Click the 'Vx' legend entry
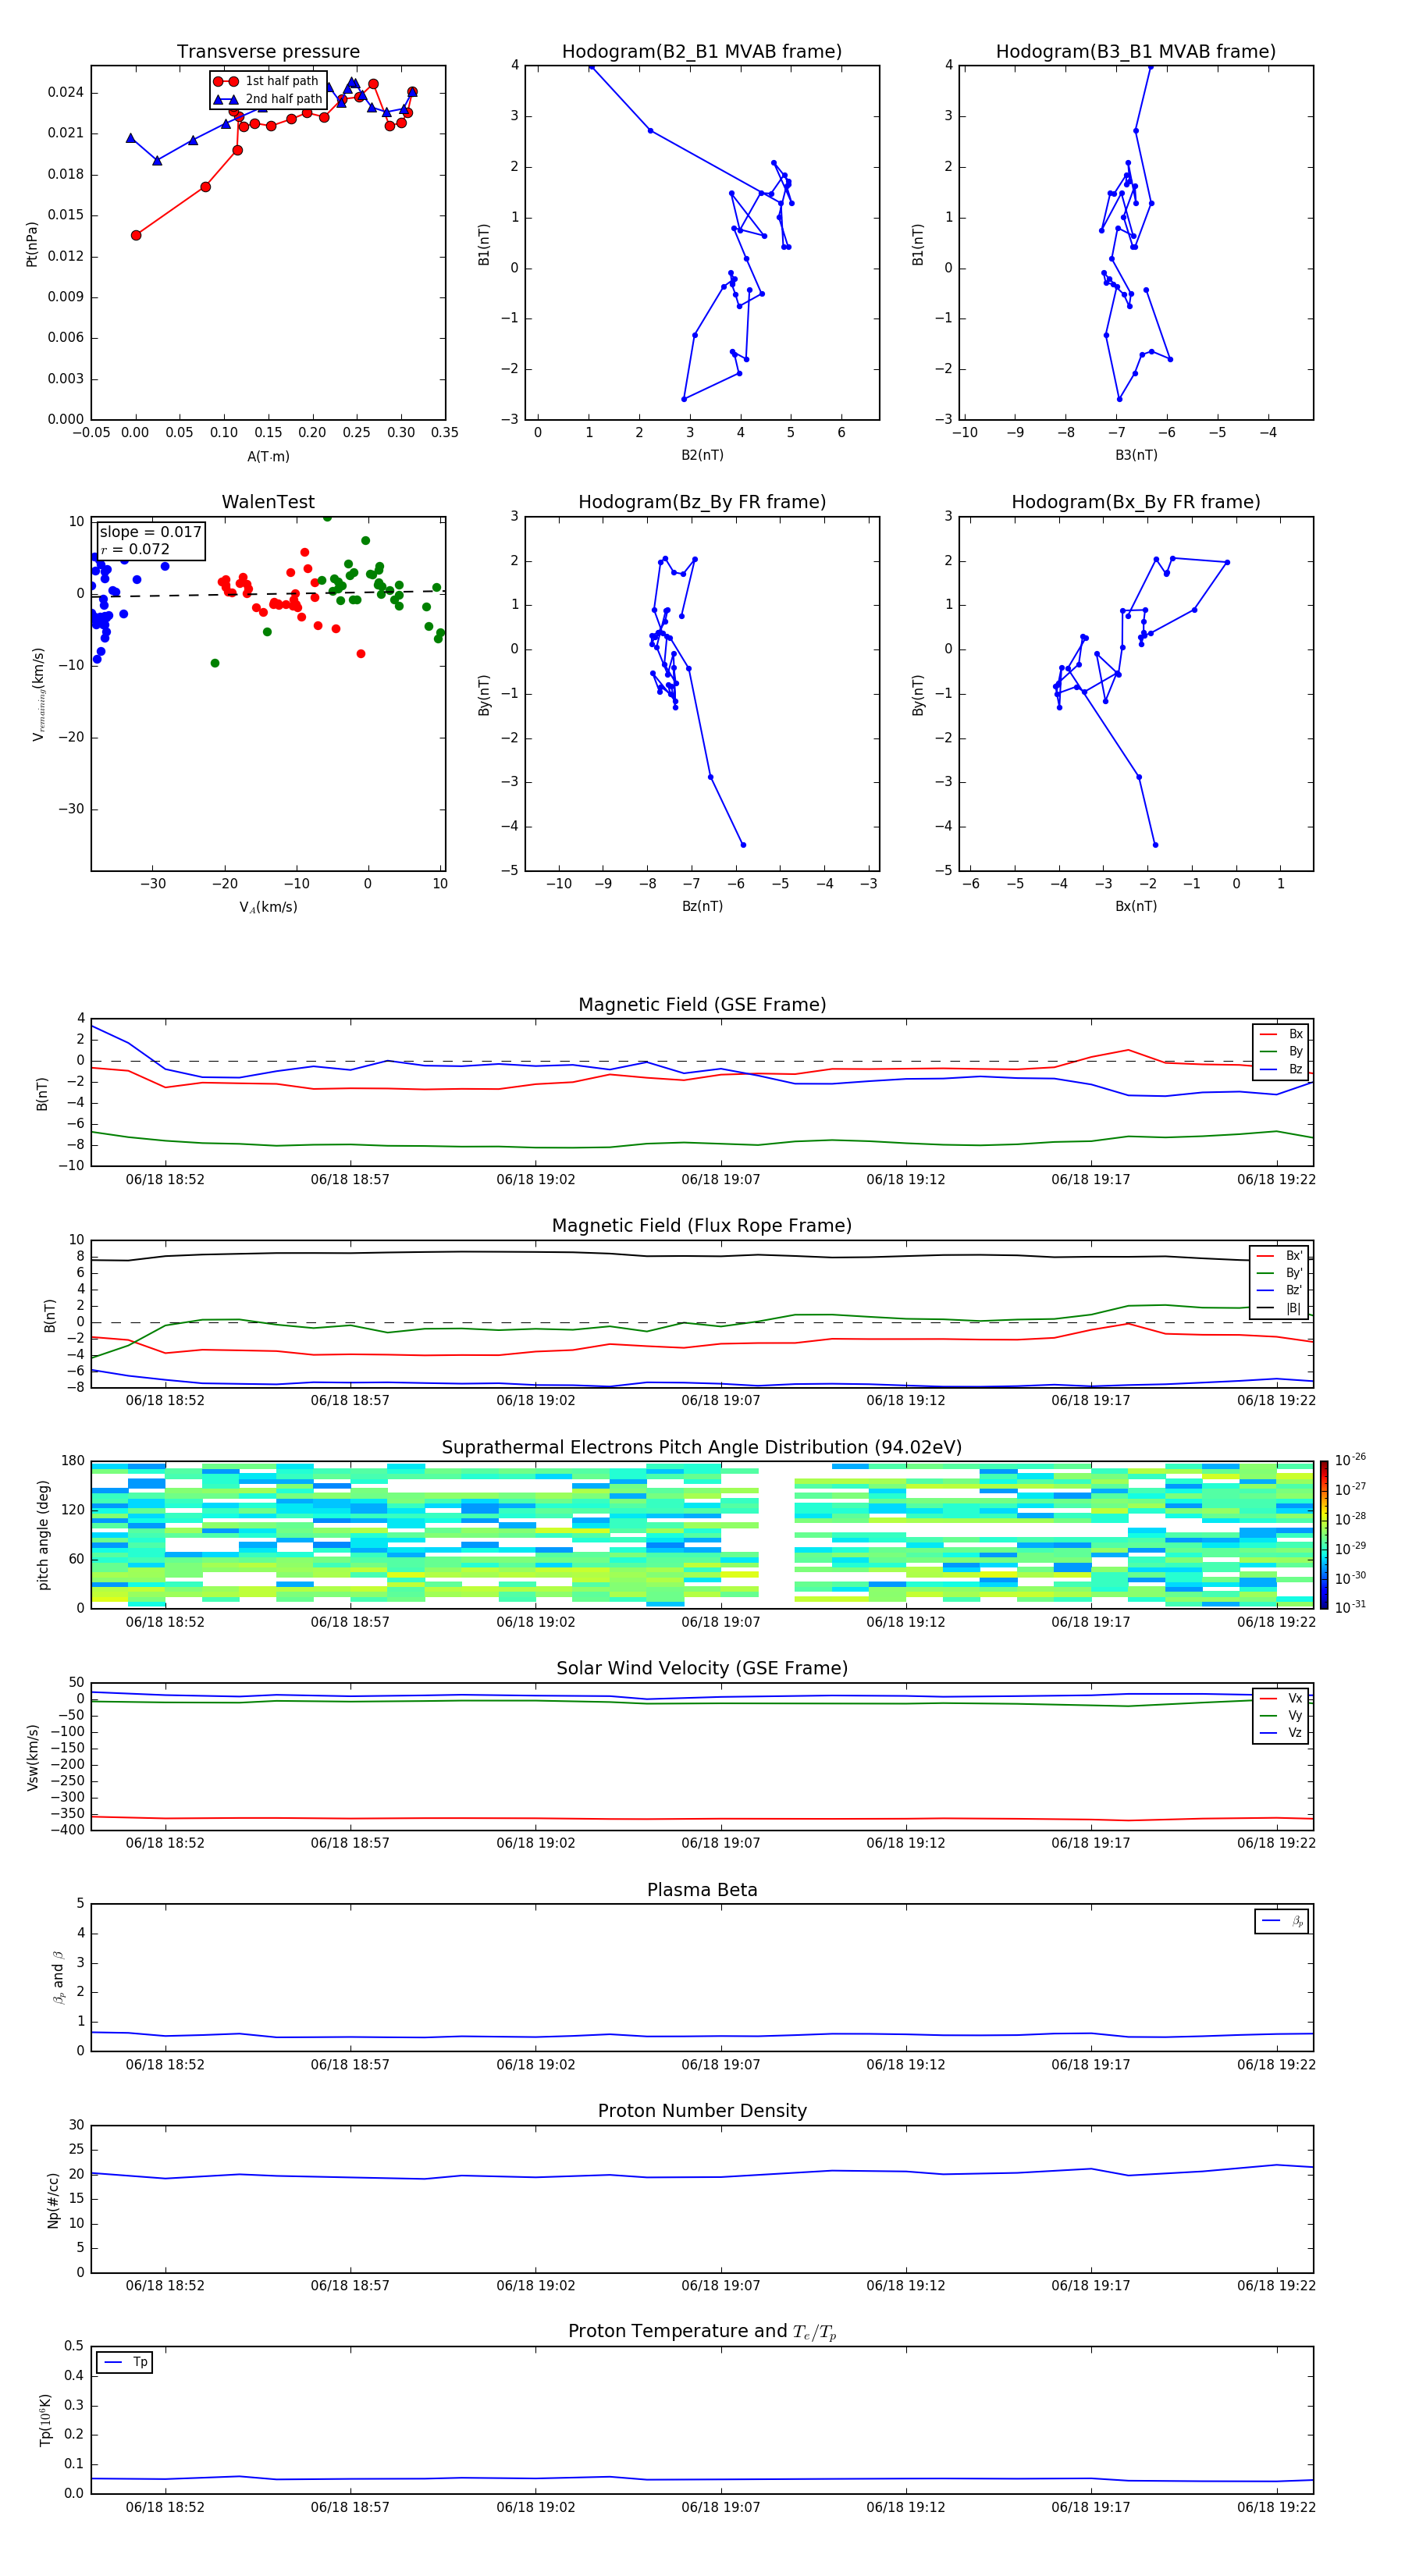Image resolution: width=1405 pixels, height=2576 pixels. pyautogui.click(x=1281, y=1698)
